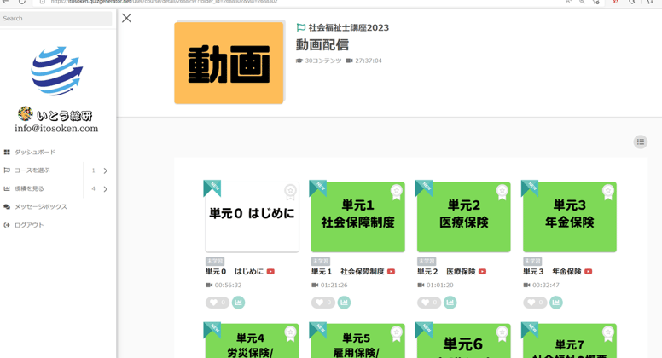The image size is (662, 358).
Task: Click the 01:21:26 duration text
Action: tap(334, 285)
